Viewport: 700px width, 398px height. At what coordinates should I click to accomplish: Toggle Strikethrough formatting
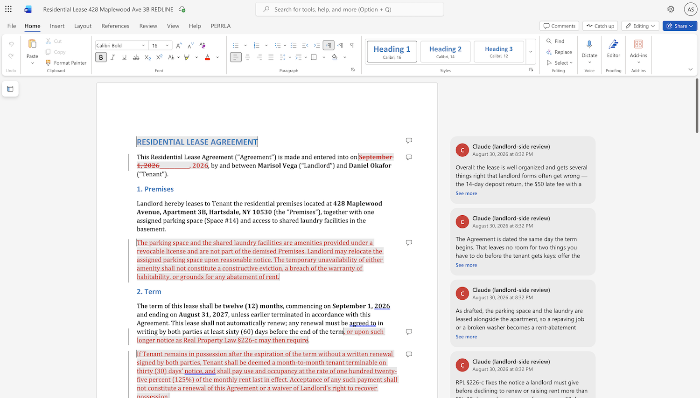point(136,57)
